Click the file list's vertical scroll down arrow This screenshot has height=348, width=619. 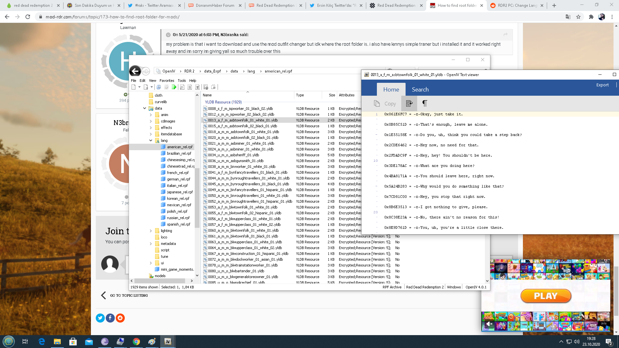coord(487,281)
